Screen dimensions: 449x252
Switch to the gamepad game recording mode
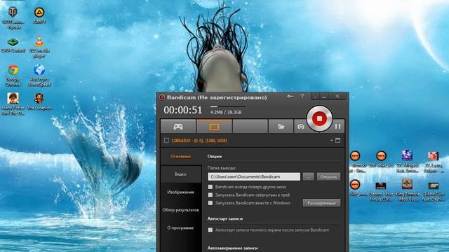pyautogui.click(x=178, y=126)
